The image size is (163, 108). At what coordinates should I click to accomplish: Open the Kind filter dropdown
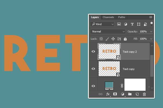coord(102,24)
